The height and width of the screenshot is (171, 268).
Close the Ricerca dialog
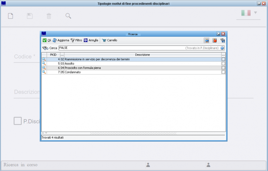coord(223,34)
